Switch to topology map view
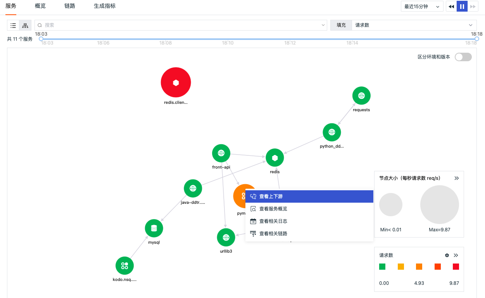 25,25
